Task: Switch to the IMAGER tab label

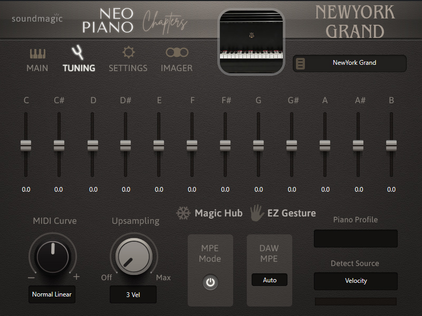Action: tap(177, 68)
